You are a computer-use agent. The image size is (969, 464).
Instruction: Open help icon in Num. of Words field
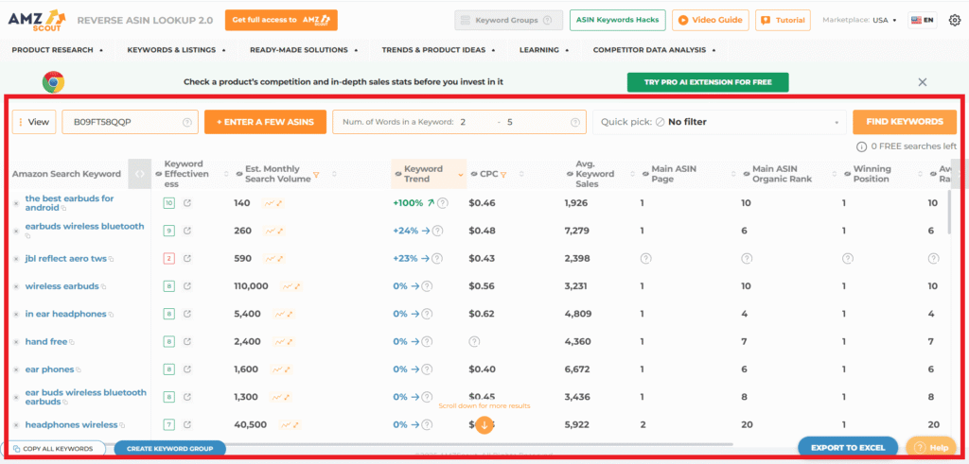(x=574, y=122)
